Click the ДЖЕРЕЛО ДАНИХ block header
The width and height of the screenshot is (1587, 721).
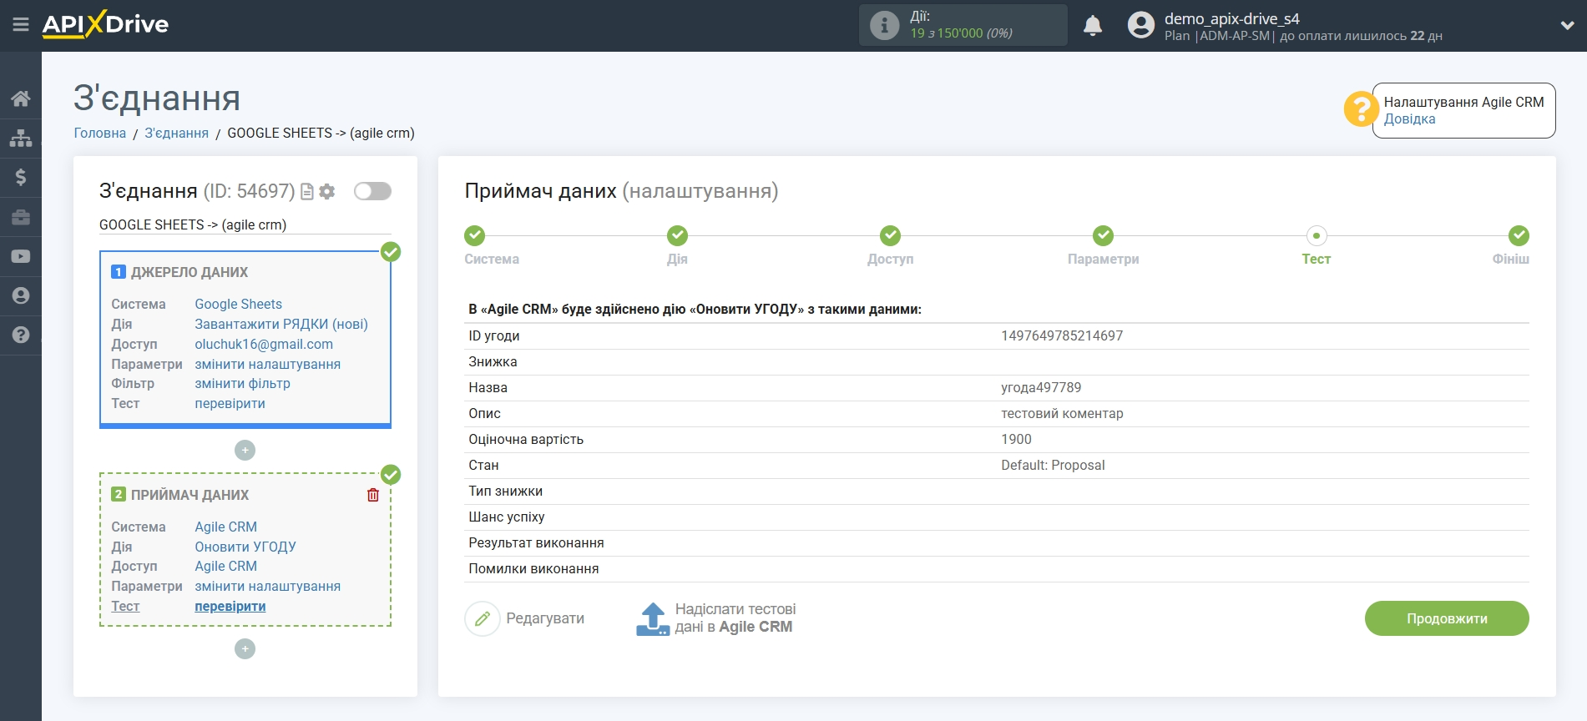coord(190,272)
